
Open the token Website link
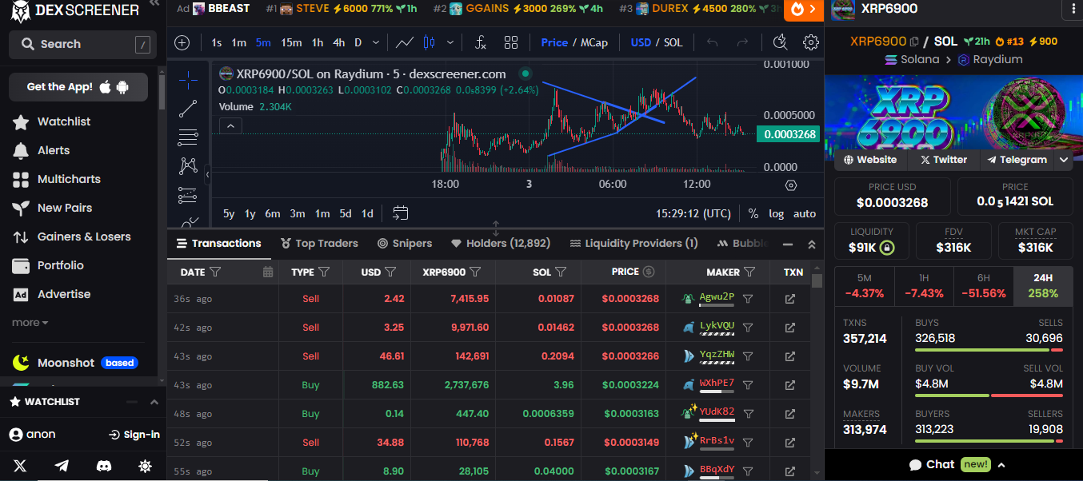(x=869, y=160)
